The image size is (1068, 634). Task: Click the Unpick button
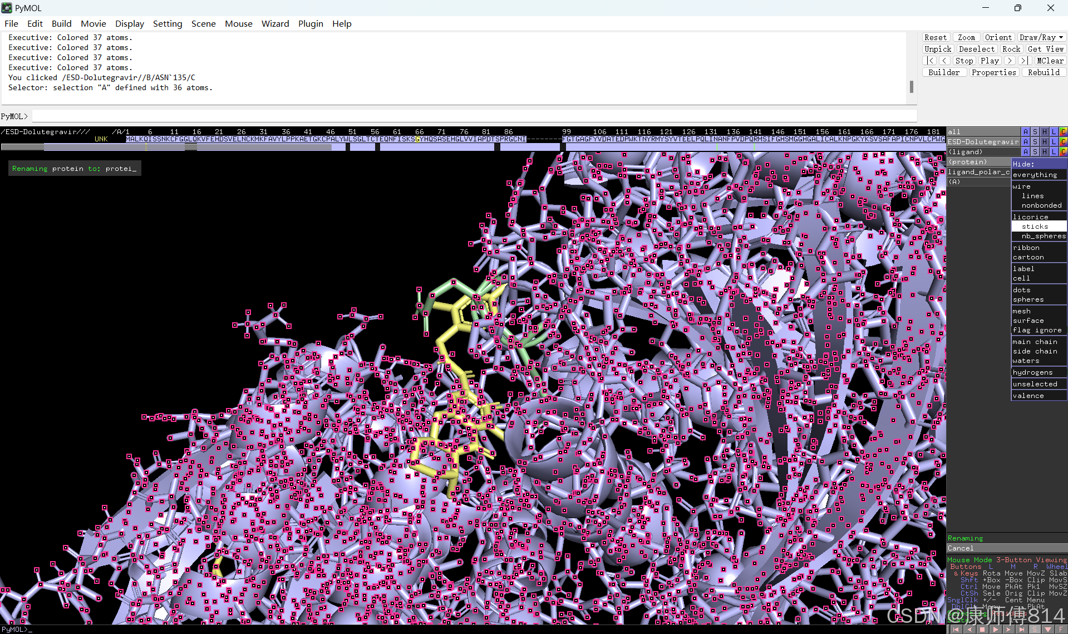tap(938, 49)
